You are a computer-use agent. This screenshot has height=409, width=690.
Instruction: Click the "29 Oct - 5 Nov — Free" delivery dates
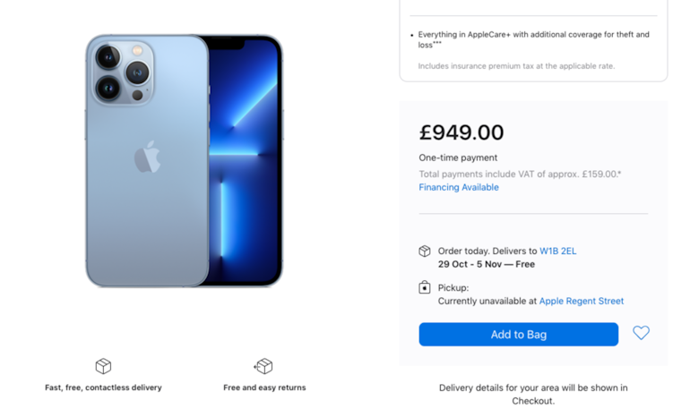point(486,265)
